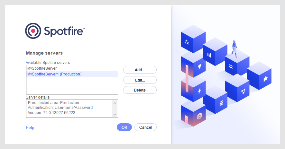Click the fx function cube icon

pyautogui.click(x=187, y=42)
